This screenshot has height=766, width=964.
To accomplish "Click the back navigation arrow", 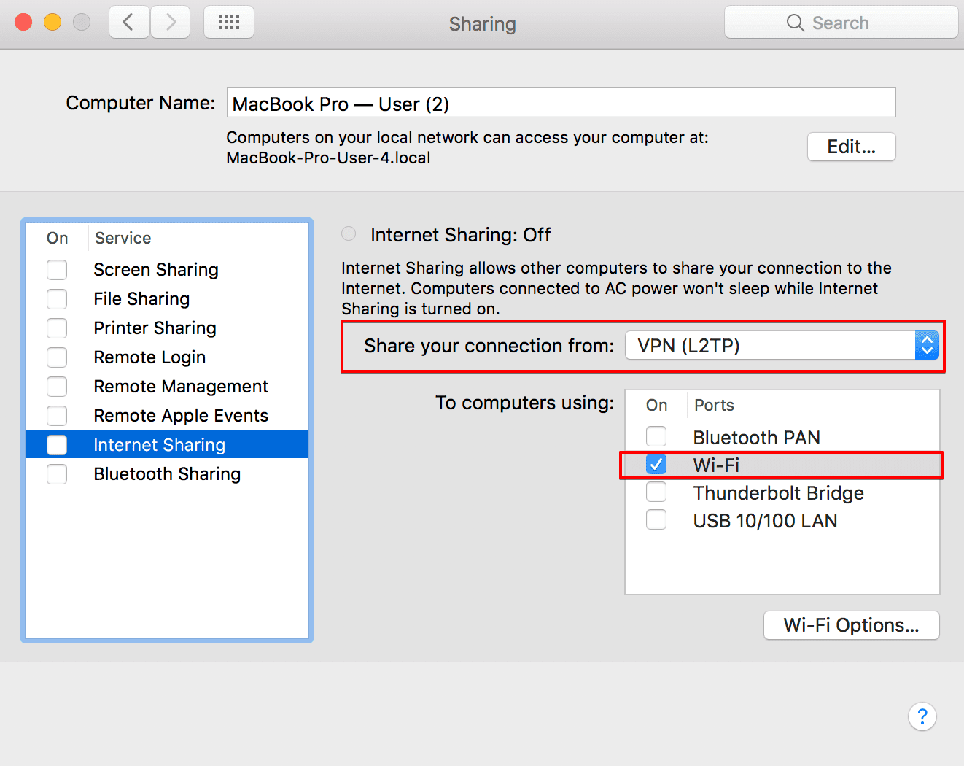I will [129, 23].
